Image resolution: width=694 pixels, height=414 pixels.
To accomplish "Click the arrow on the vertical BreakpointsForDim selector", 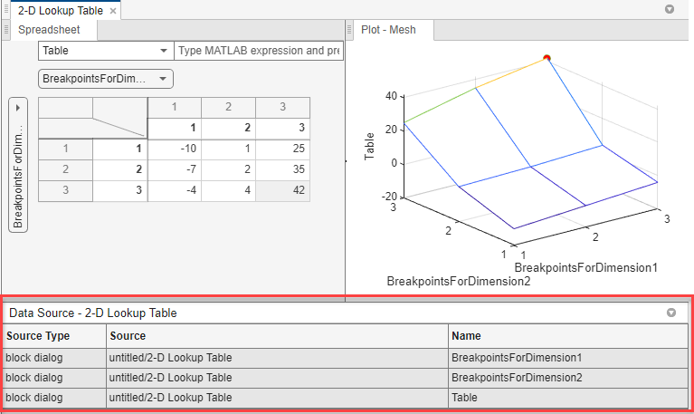I will [18, 108].
